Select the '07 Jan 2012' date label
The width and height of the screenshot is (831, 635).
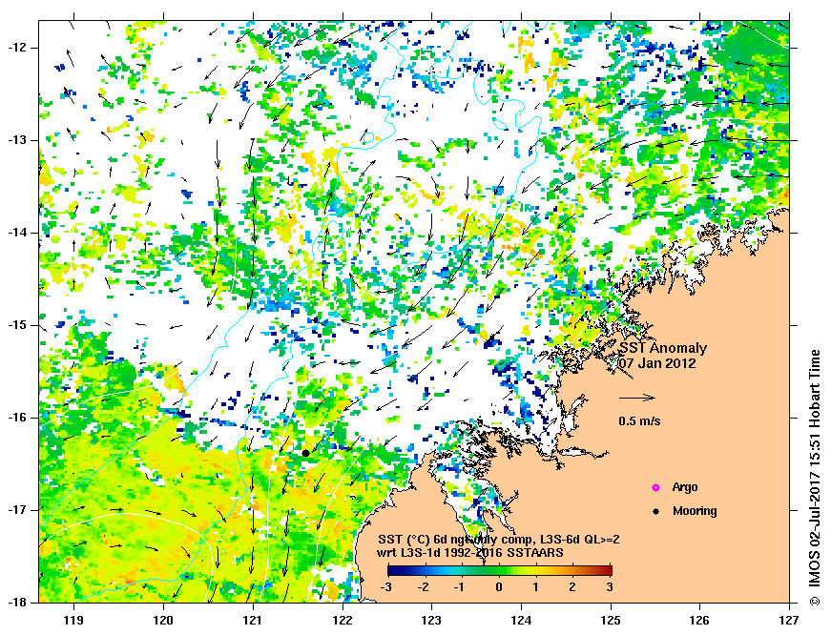click(657, 363)
